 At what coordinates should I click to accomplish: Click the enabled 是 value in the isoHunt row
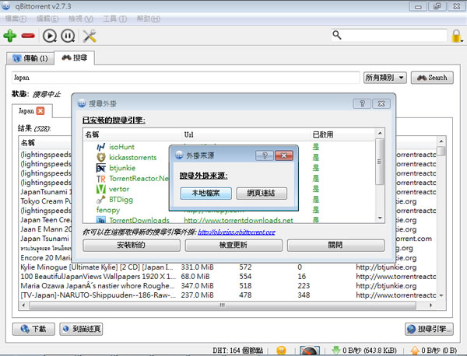[316, 147]
